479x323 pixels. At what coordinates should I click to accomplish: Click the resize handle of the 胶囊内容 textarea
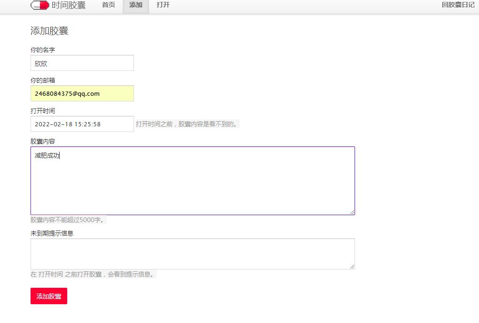point(352,212)
